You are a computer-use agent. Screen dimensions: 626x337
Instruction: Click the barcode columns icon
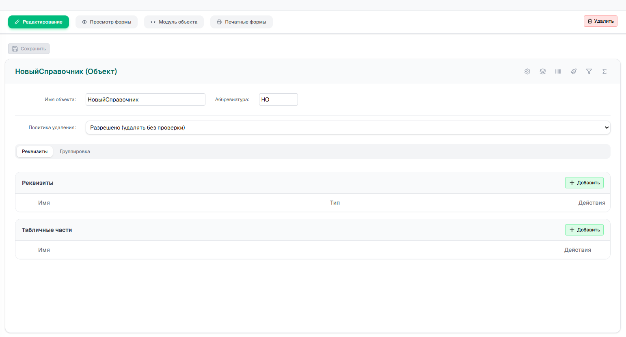tap(558, 71)
